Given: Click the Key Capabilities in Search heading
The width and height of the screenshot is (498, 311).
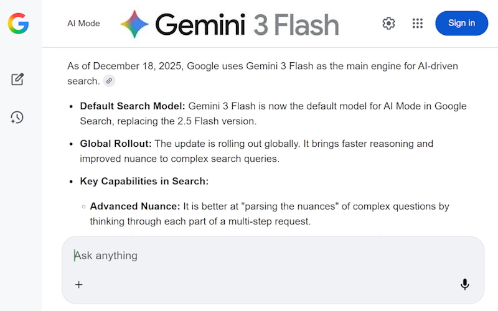Looking at the screenshot, I should [144, 182].
